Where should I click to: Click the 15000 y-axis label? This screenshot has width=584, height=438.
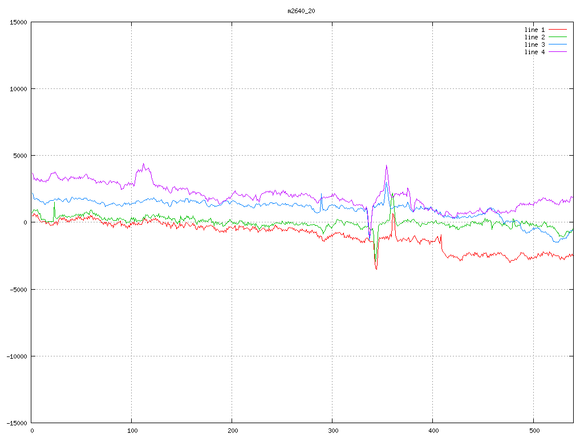click(18, 22)
